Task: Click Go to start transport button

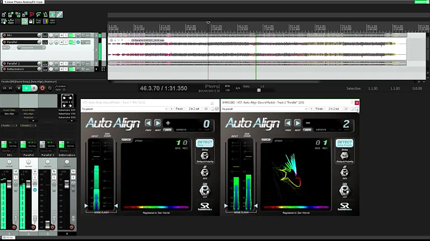Action: (5, 88)
